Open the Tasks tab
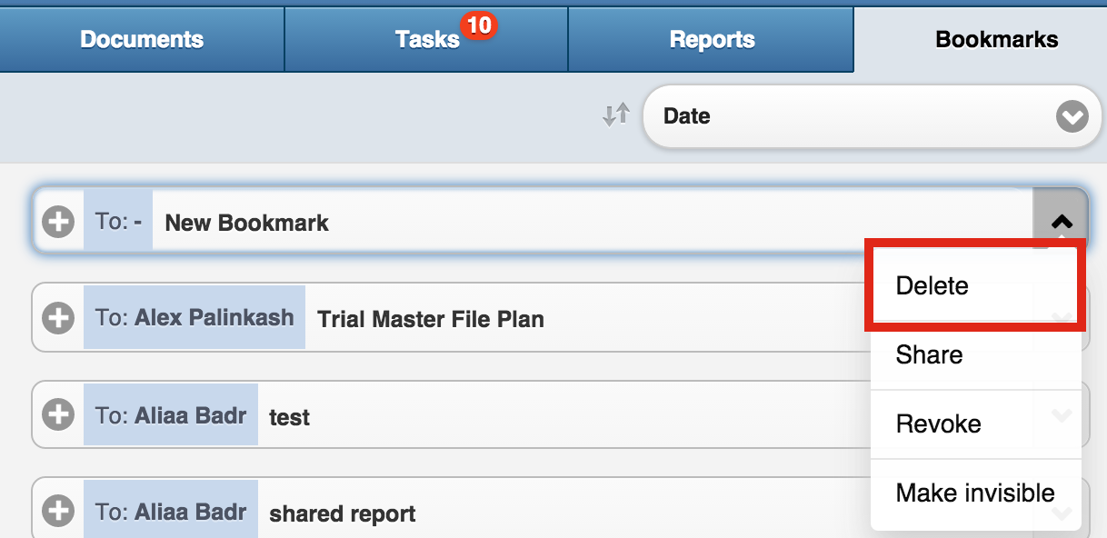The height and width of the screenshot is (538, 1107). click(x=426, y=40)
